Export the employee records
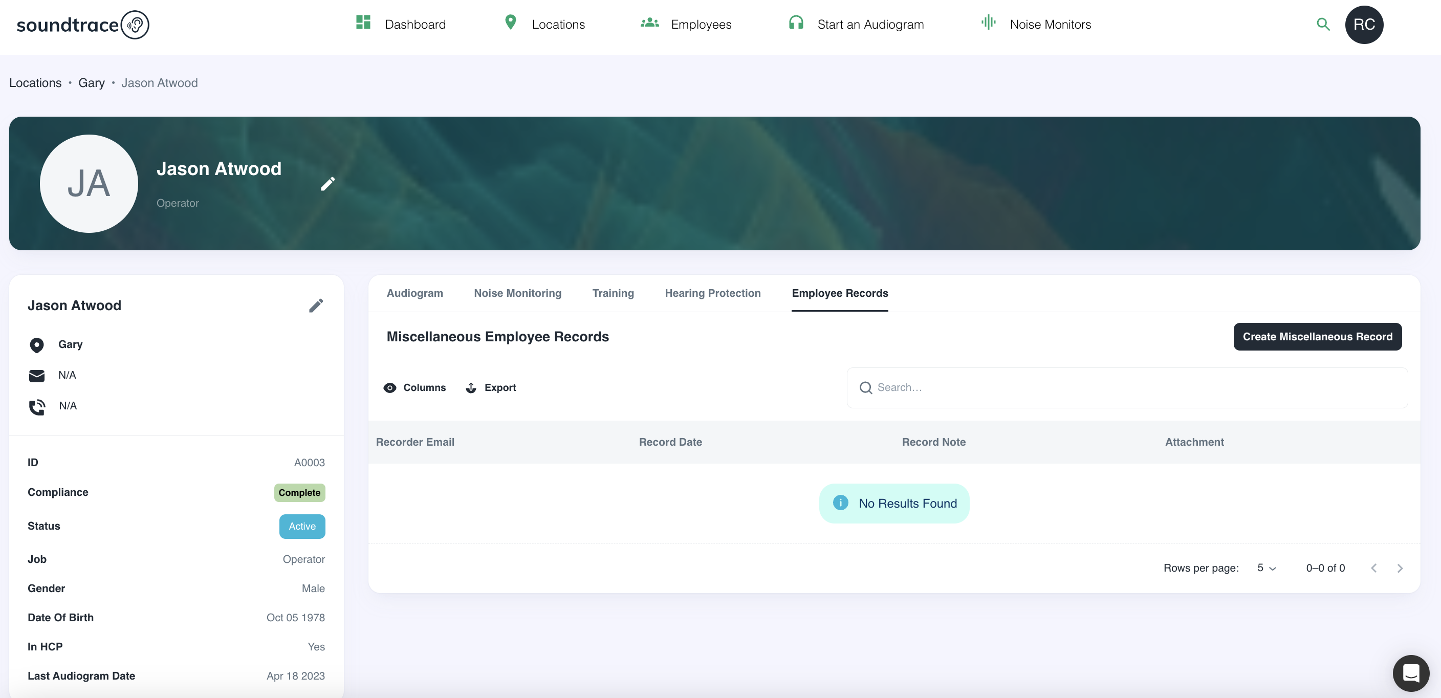This screenshot has height=698, width=1441. [491, 387]
